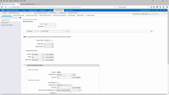Open the Software Version dropdown
169x95 pixels.
tap(49, 47)
